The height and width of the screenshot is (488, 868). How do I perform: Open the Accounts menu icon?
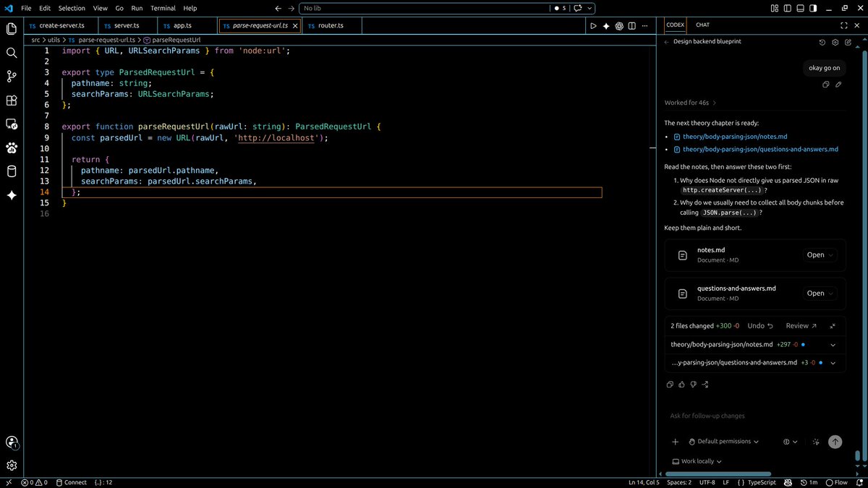(x=12, y=442)
